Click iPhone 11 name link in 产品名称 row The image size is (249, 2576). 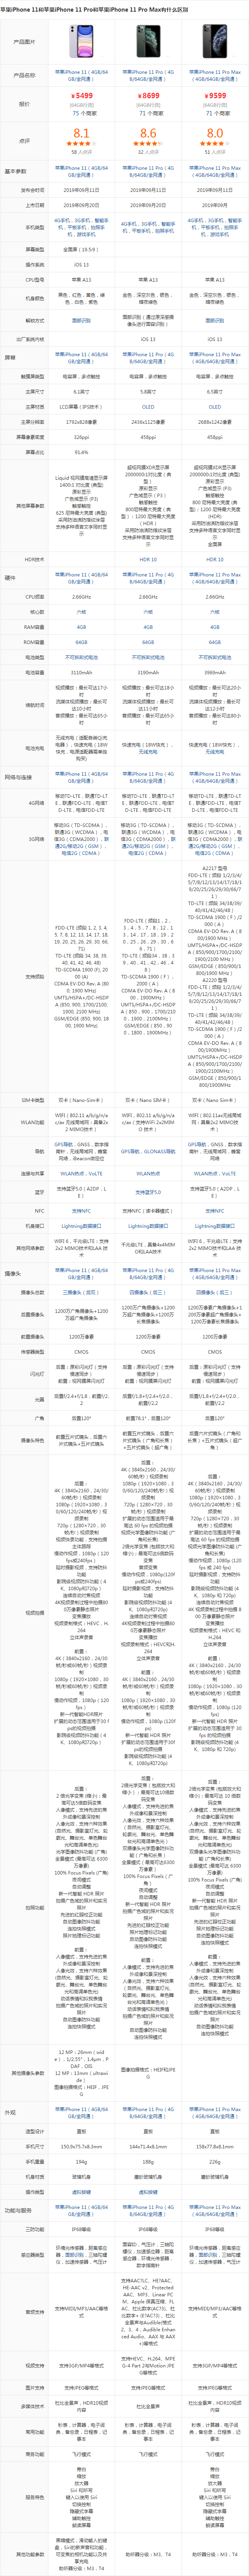pyautogui.click(x=81, y=75)
